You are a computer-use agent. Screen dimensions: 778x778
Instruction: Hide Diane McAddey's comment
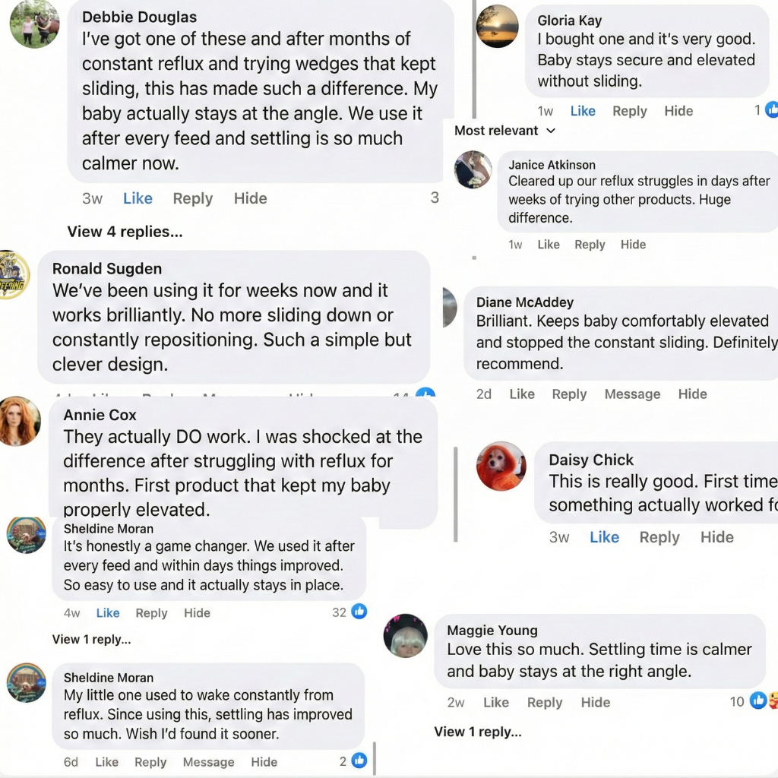(x=692, y=394)
